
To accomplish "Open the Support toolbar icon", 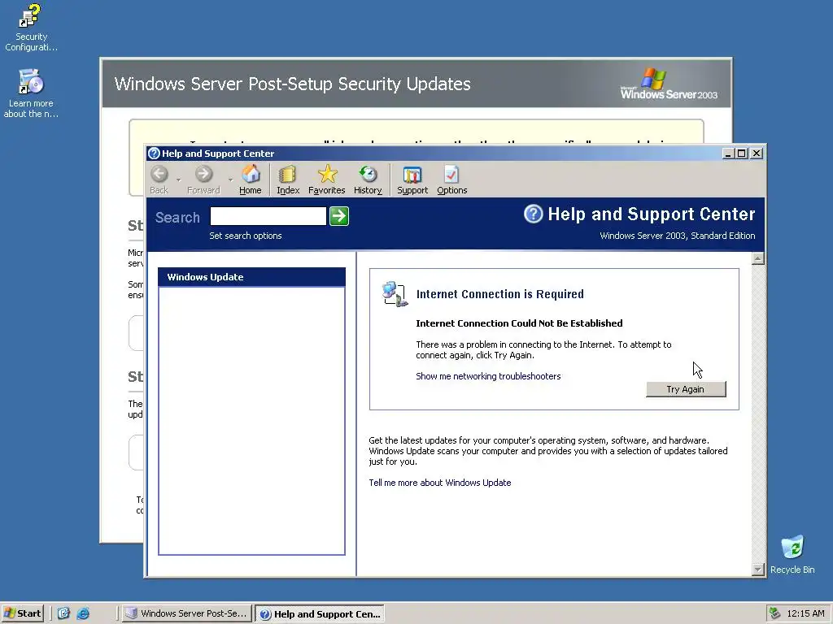I will tap(412, 180).
